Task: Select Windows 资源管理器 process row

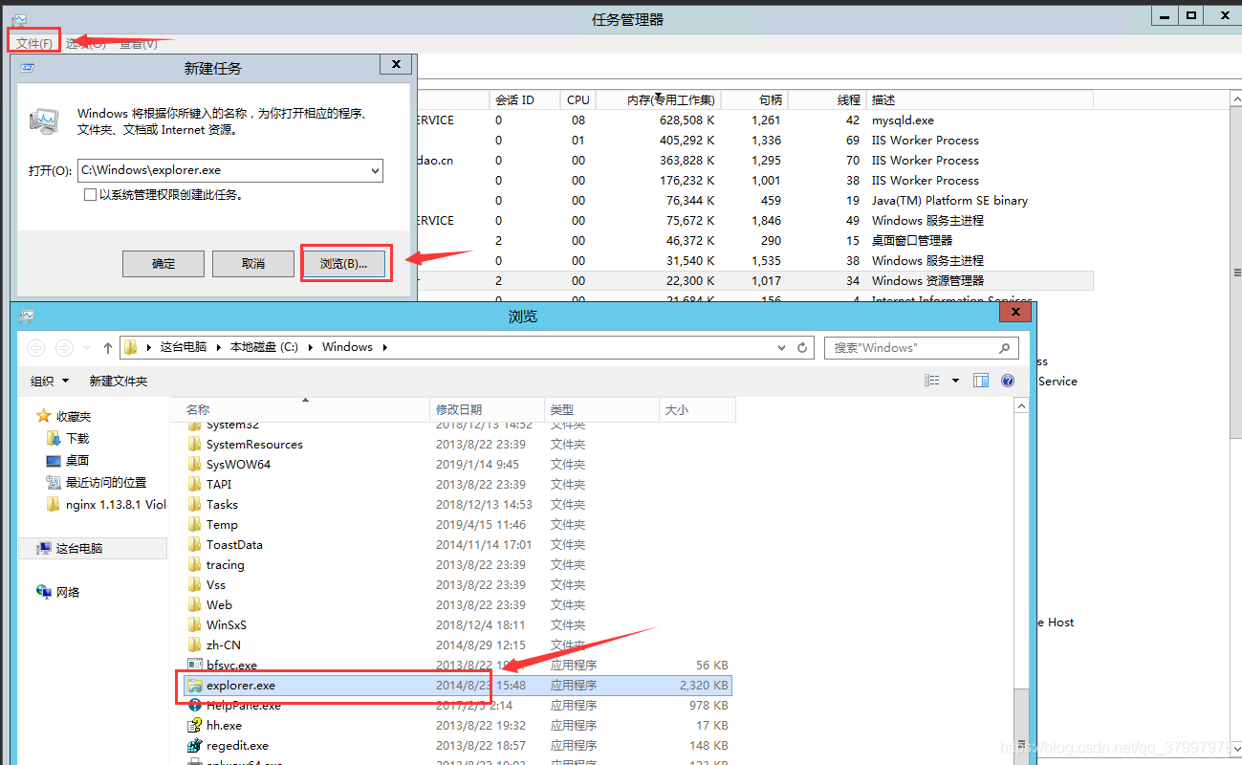Action: point(754,281)
